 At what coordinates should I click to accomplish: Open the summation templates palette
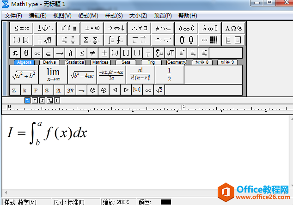[92, 40]
